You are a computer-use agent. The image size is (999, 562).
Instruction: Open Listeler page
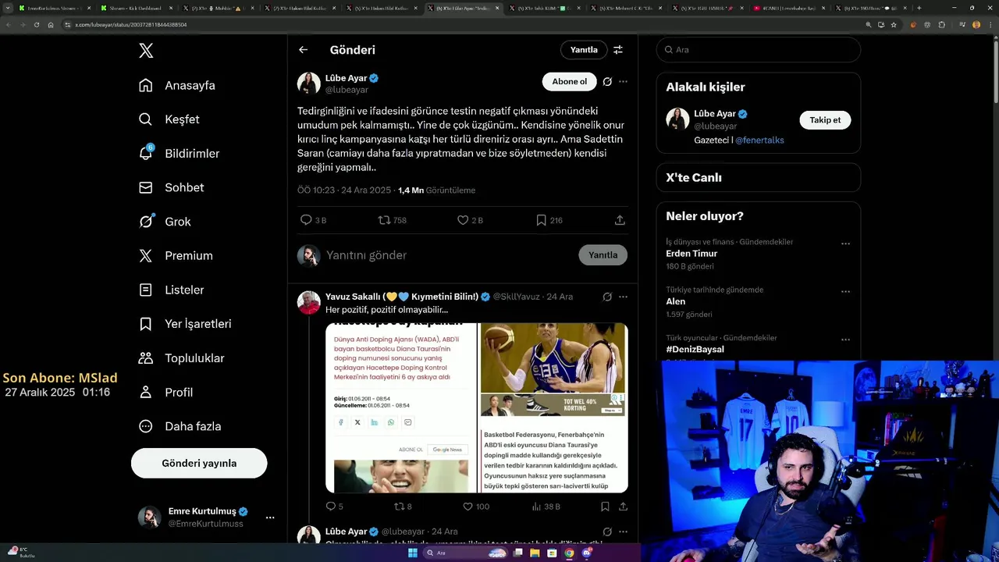click(171, 290)
